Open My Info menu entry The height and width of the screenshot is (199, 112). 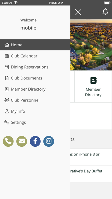pos(35,111)
